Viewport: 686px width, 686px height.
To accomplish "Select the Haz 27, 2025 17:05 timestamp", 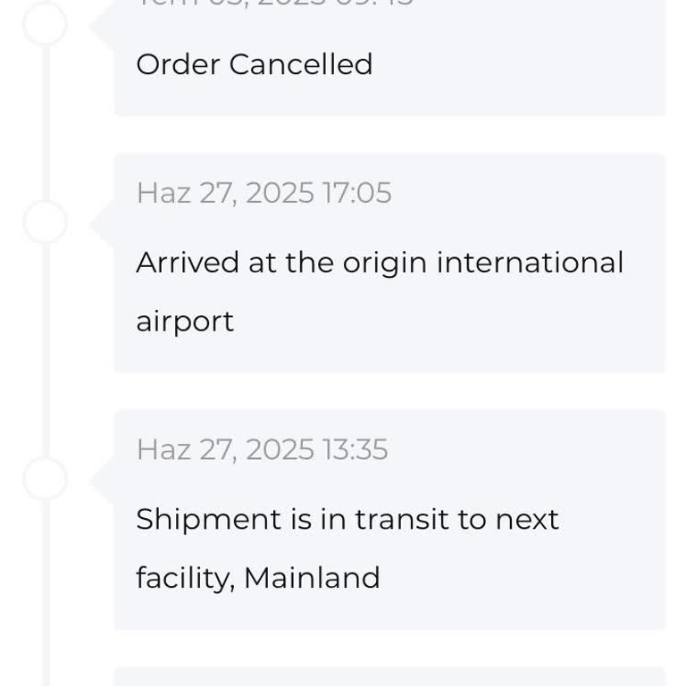I will 264,193.
